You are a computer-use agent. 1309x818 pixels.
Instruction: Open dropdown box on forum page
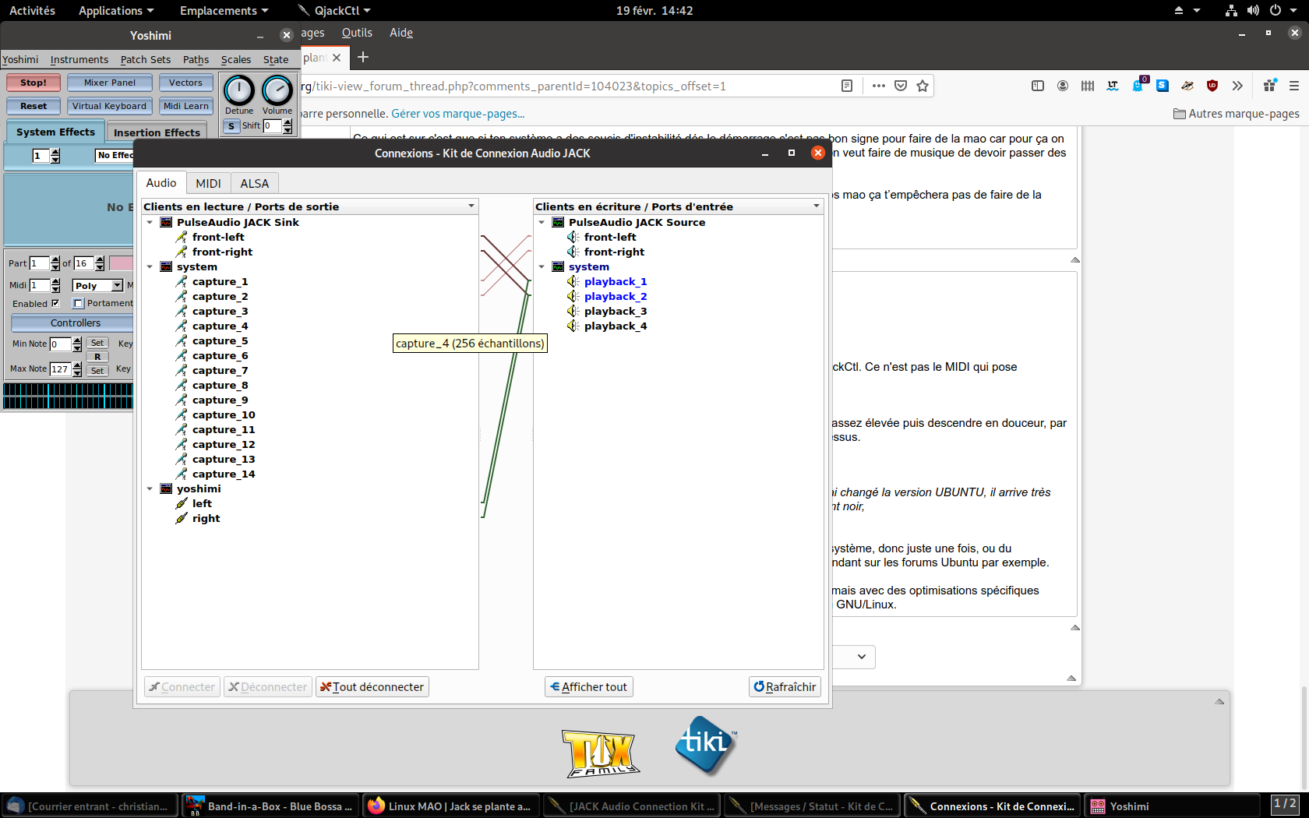pyautogui.click(x=854, y=657)
